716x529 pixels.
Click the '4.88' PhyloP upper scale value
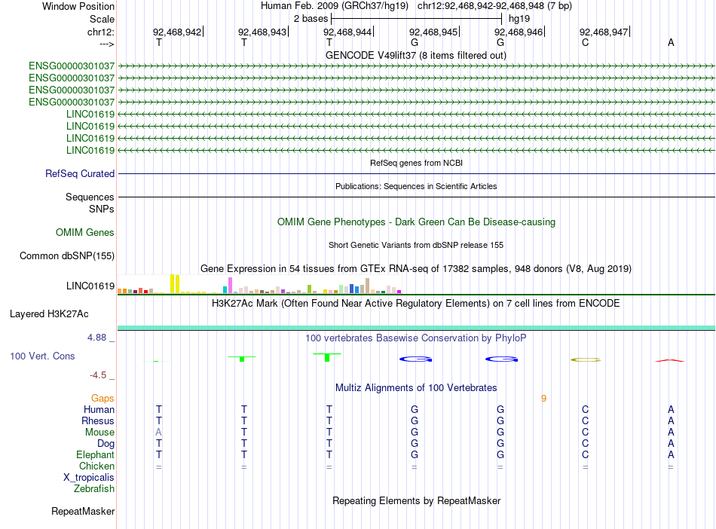point(96,338)
